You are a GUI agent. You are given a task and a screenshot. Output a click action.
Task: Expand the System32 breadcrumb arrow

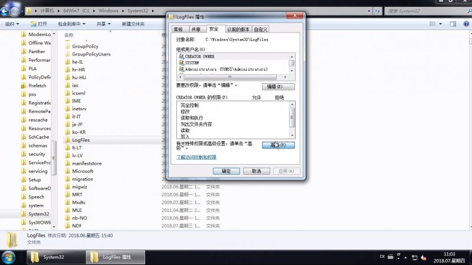153,11
